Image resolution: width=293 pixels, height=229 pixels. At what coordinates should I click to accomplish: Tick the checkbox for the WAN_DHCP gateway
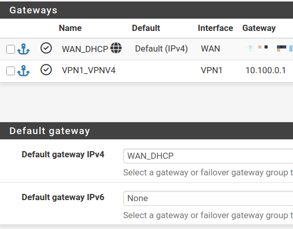pyautogui.click(x=10, y=50)
